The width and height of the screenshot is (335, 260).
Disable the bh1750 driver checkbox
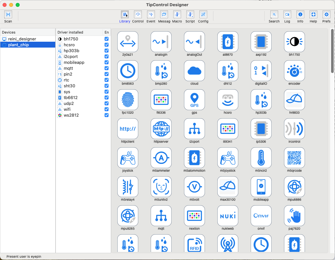[107, 39]
